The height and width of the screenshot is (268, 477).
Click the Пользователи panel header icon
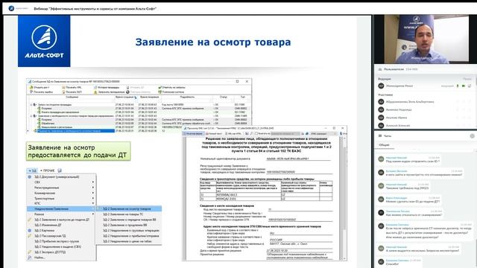click(x=380, y=69)
